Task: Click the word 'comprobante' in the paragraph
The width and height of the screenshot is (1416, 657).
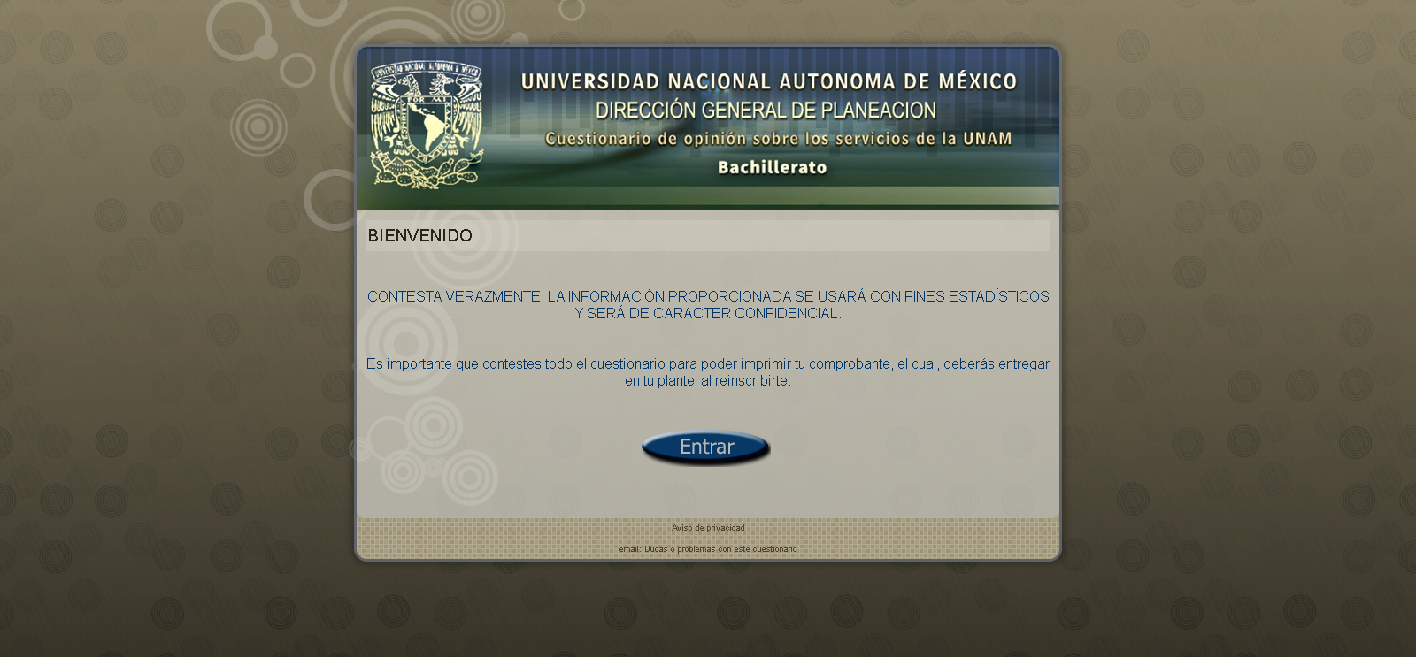Action: (x=849, y=364)
